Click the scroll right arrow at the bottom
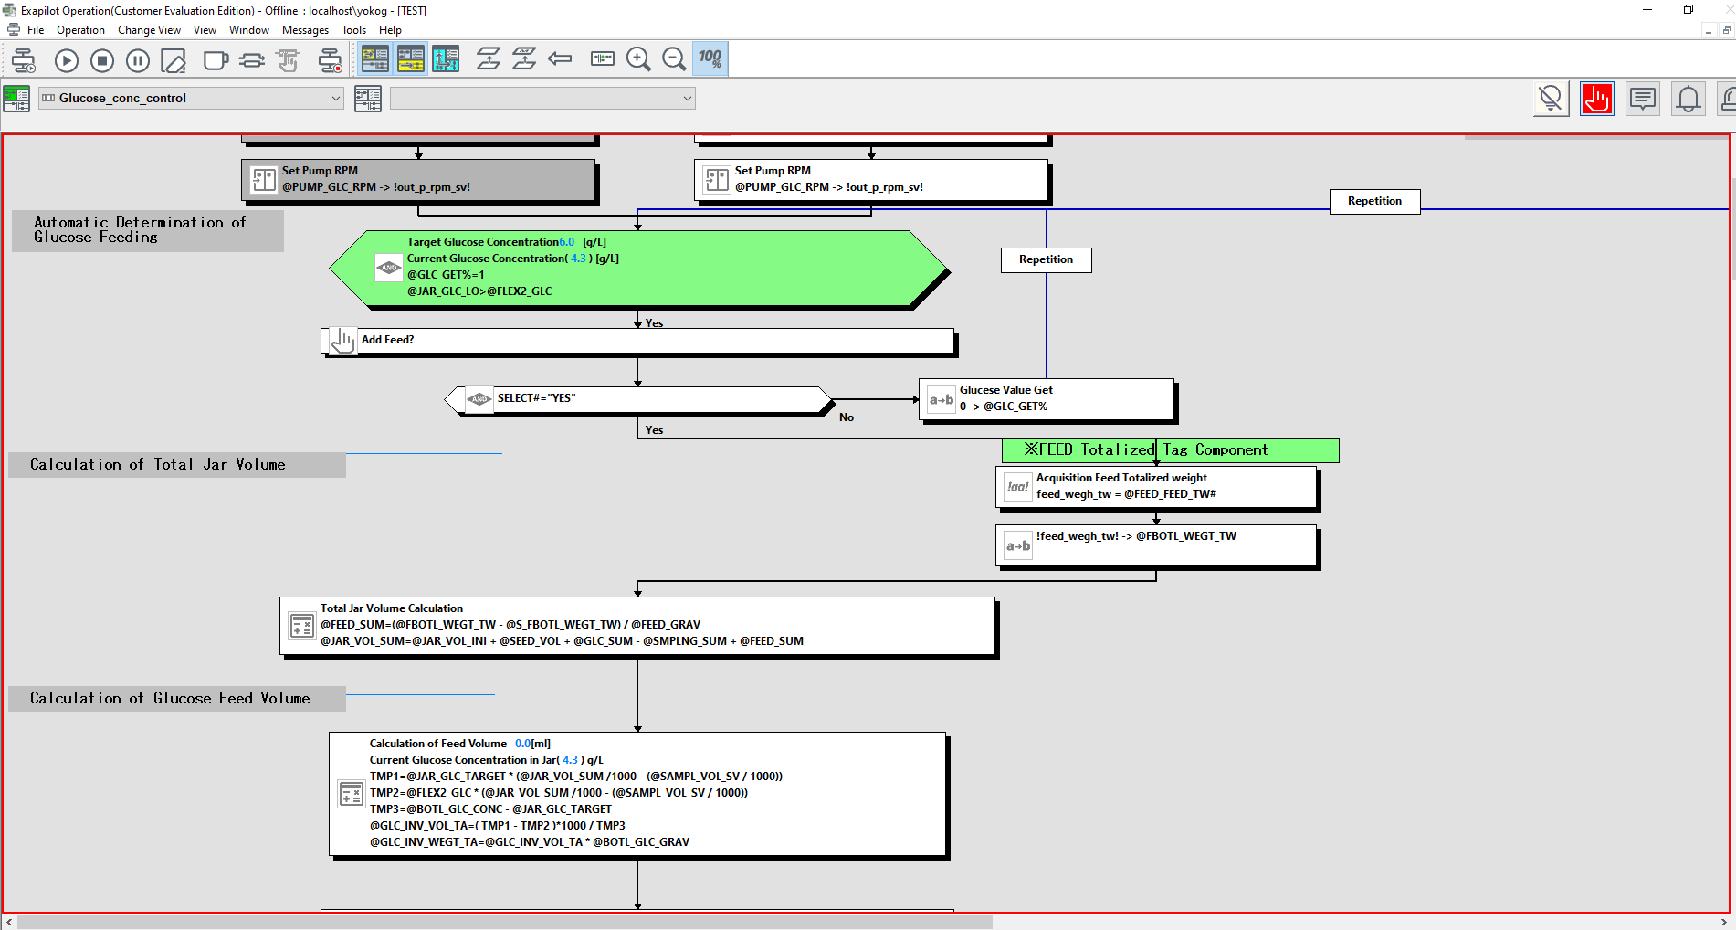Image resolution: width=1736 pixels, height=930 pixels. [x=1724, y=923]
